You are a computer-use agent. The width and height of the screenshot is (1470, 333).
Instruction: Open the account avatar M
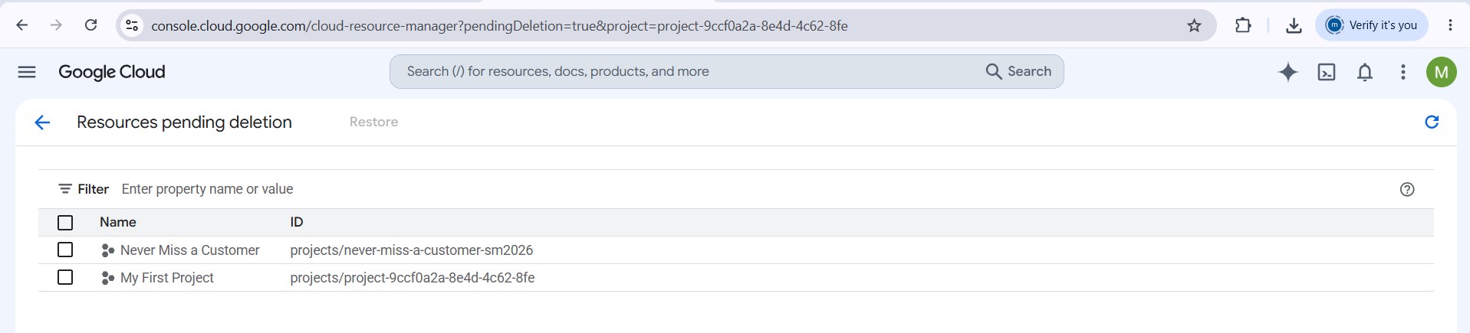pyautogui.click(x=1441, y=72)
